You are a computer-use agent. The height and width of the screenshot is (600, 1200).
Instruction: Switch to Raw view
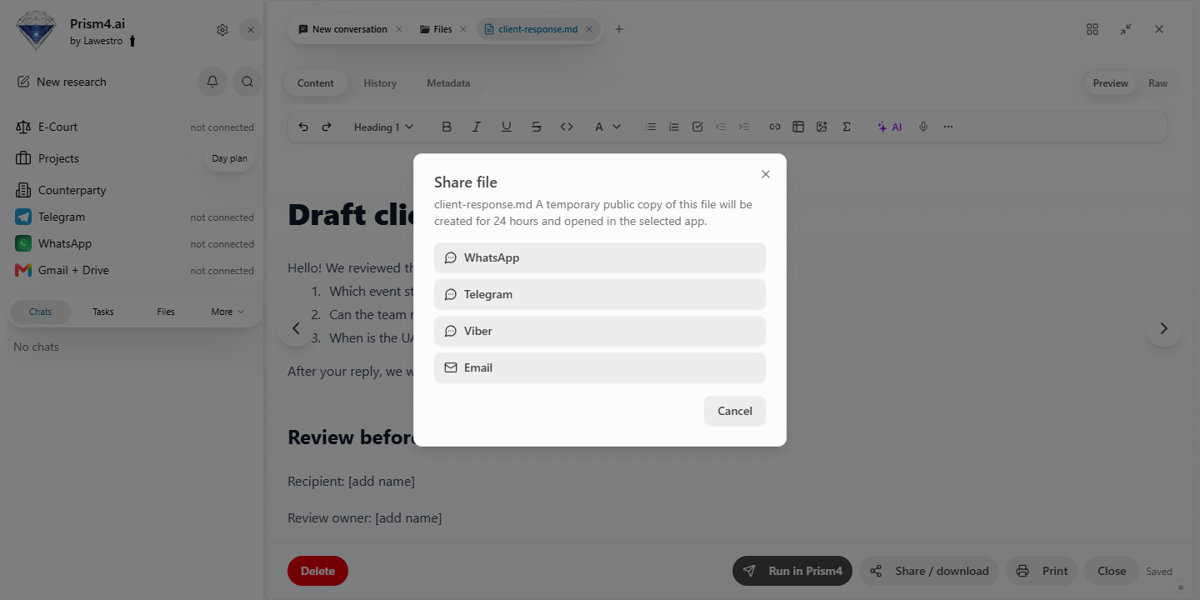1157,83
